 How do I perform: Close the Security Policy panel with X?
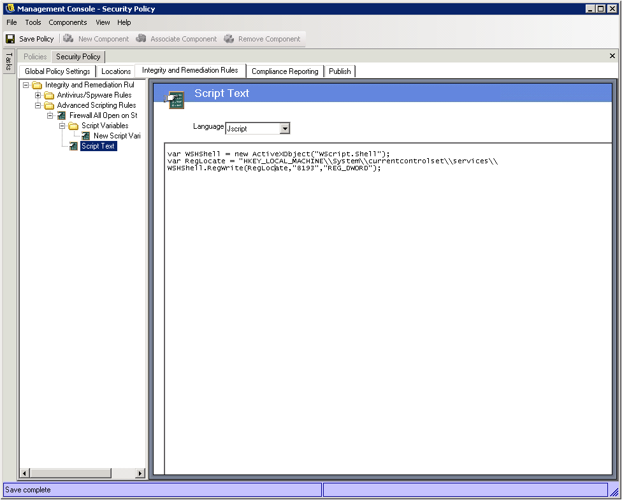click(612, 56)
